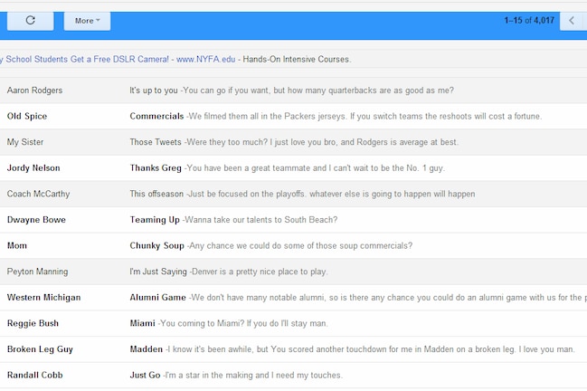Click the 'I'm Just Saying' subject line
The width and height of the screenshot is (587, 391).
pos(158,272)
